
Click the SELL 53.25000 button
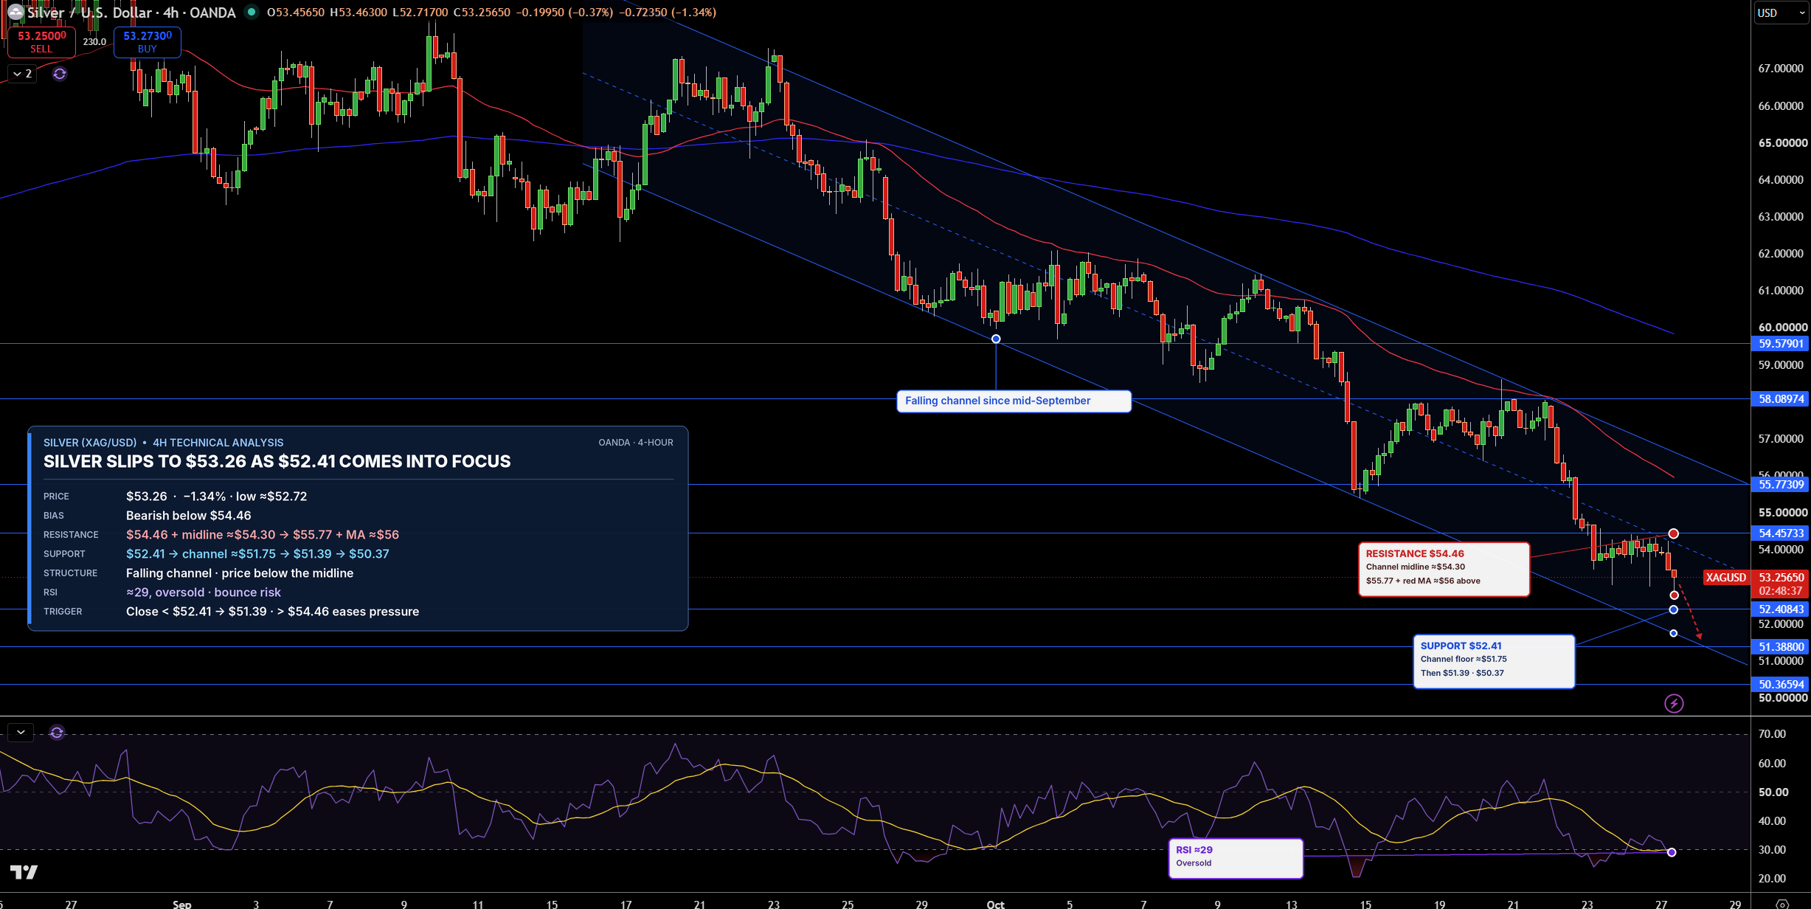41,42
